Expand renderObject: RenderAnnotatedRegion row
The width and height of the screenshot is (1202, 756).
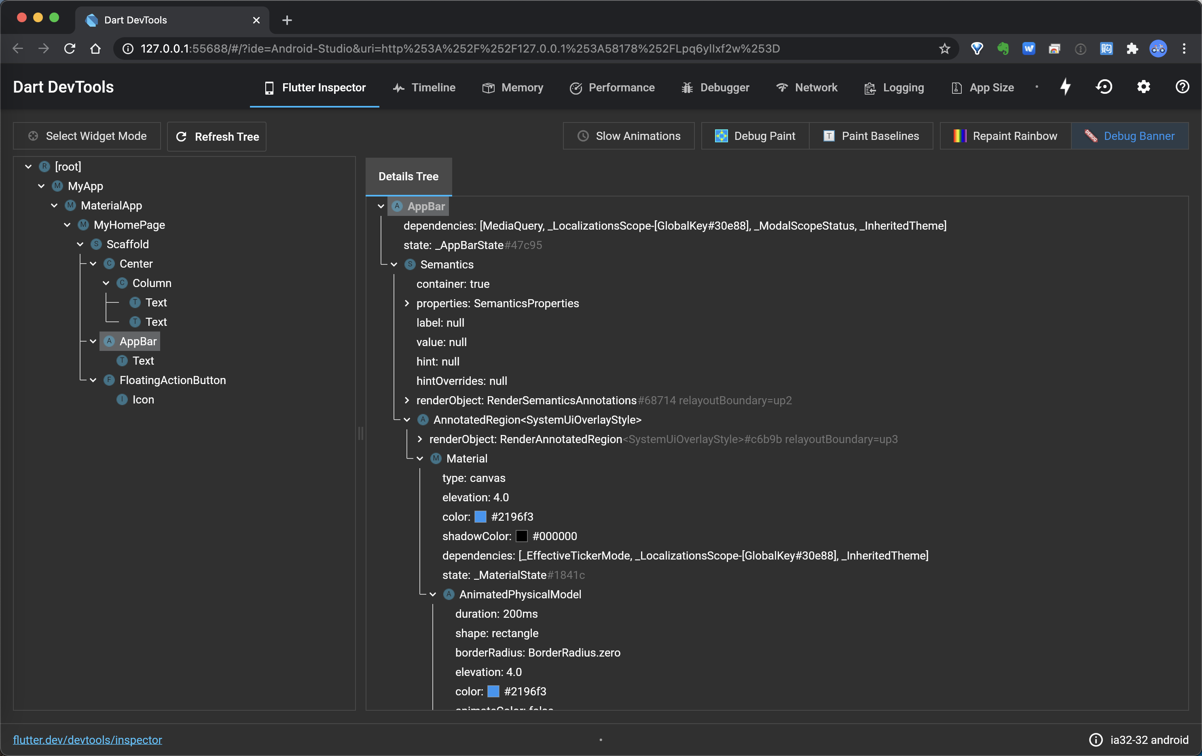point(420,439)
